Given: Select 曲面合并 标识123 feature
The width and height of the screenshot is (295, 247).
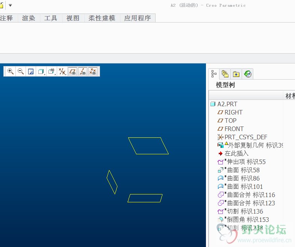Looking at the screenshot, I should [x=251, y=203].
